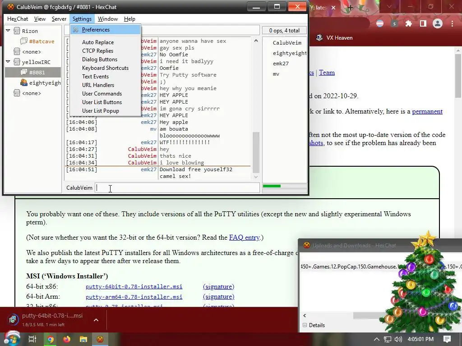Open the Window menu

[x=107, y=19]
